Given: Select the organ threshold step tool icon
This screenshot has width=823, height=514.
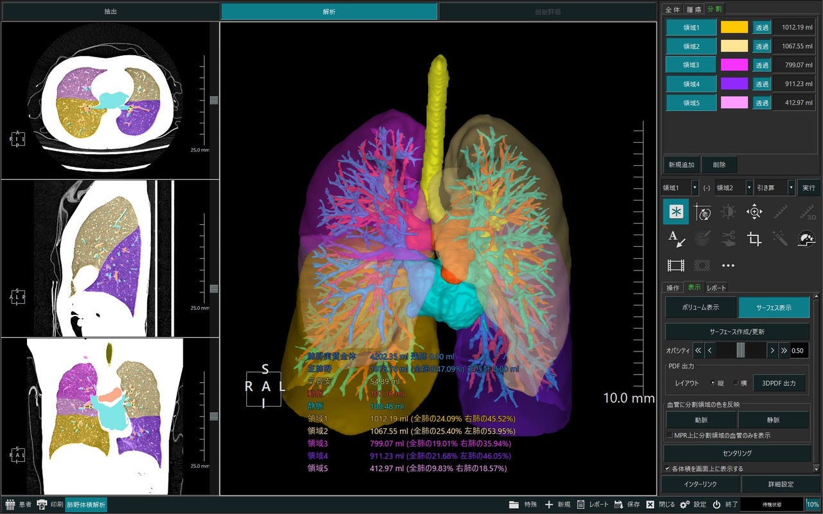Looking at the screenshot, I should (806, 238).
